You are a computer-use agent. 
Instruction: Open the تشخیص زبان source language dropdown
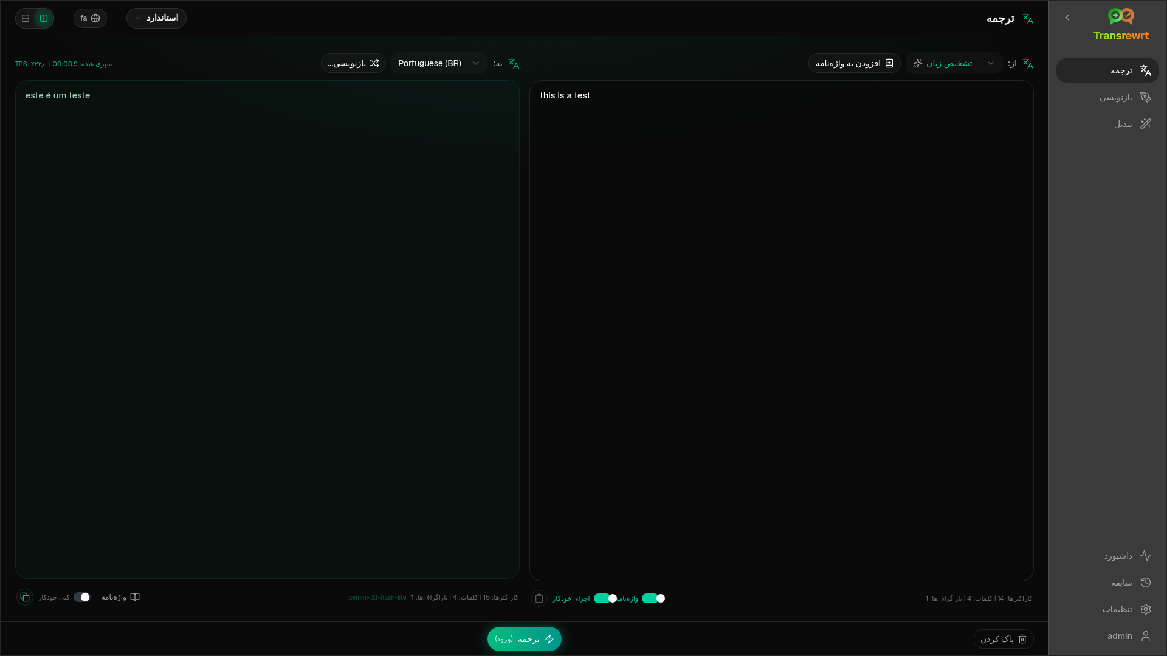coord(954,63)
